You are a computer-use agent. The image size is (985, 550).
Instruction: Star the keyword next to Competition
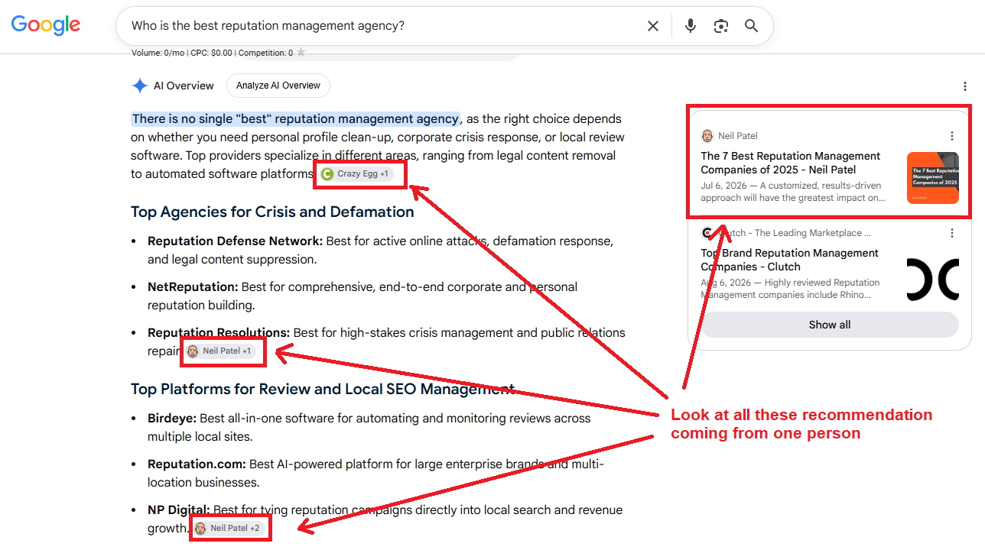click(301, 53)
